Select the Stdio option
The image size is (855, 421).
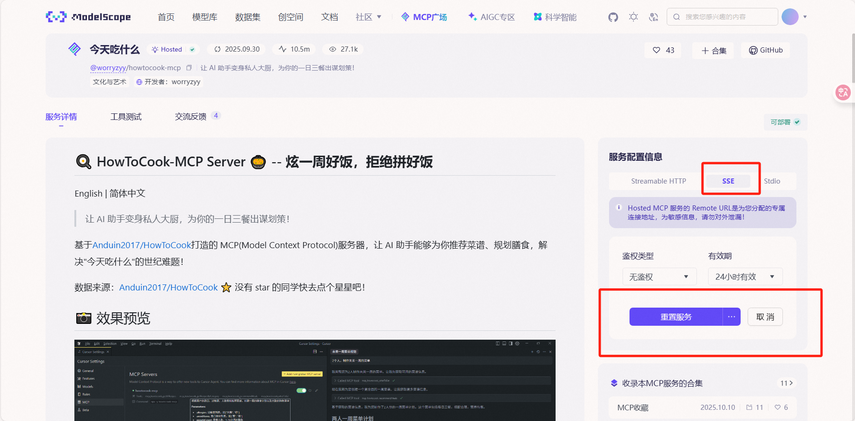(772, 181)
